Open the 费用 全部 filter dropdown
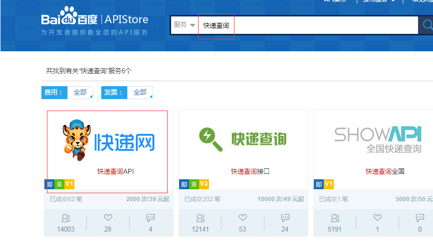The height and width of the screenshot is (246, 433). (80, 93)
